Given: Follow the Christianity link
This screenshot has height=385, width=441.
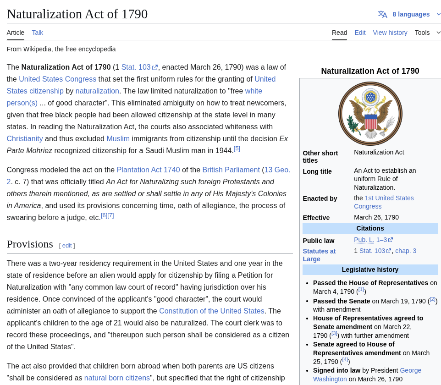Looking at the screenshot, I should pyautogui.click(x=25, y=138).
